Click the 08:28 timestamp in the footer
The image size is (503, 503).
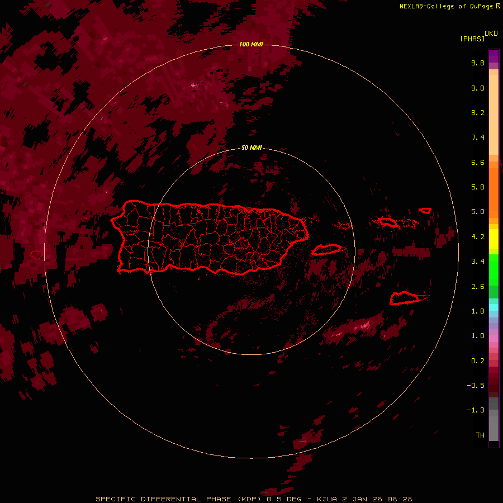pos(400,499)
